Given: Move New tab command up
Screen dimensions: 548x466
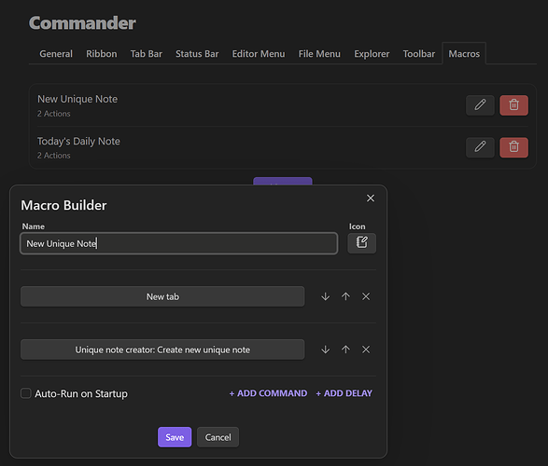Looking at the screenshot, I should (345, 296).
